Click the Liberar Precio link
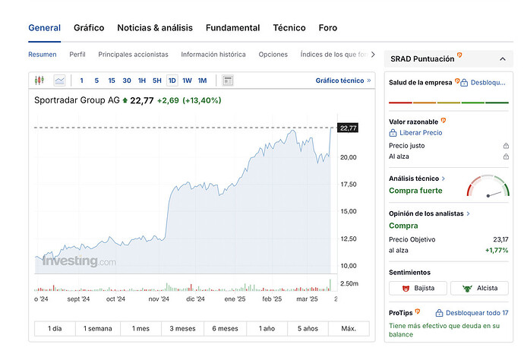The image size is (524, 357). (x=421, y=133)
